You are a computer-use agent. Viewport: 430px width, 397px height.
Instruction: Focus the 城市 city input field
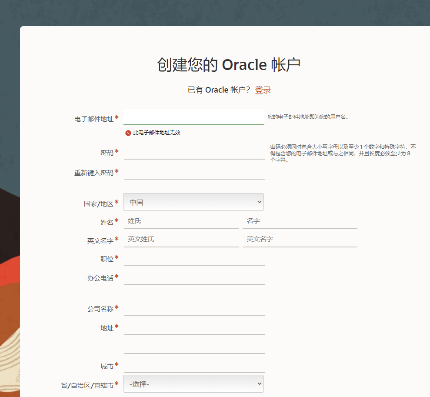point(194,365)
